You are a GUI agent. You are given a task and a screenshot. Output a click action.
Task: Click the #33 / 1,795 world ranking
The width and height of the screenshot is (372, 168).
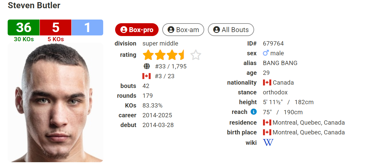coord(171,66)
